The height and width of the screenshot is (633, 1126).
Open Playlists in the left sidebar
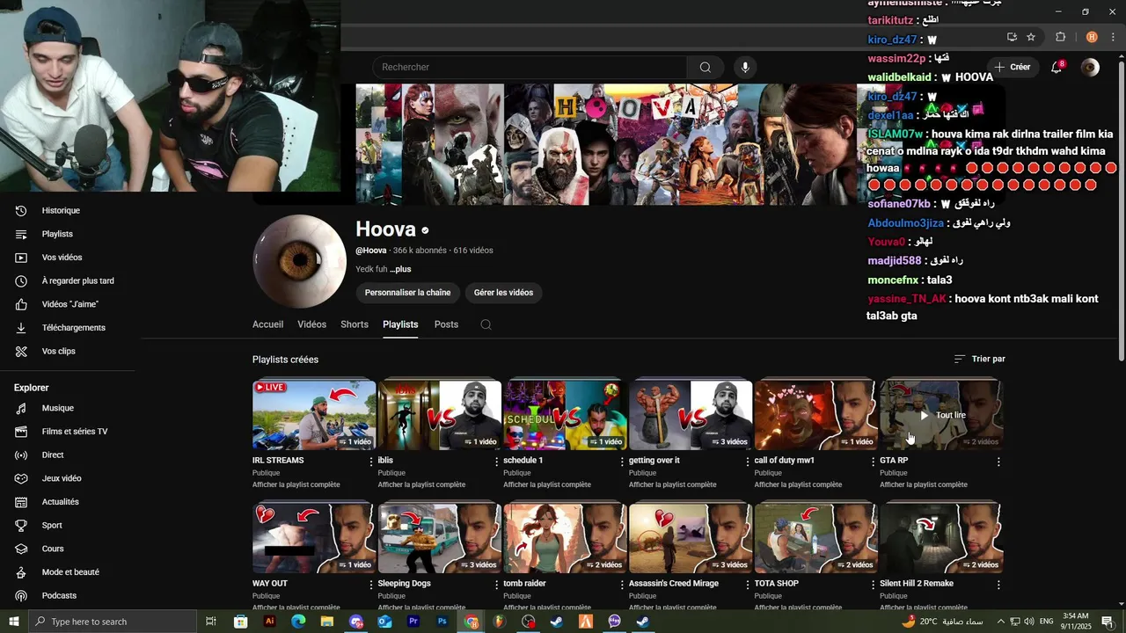click(58, 234)
